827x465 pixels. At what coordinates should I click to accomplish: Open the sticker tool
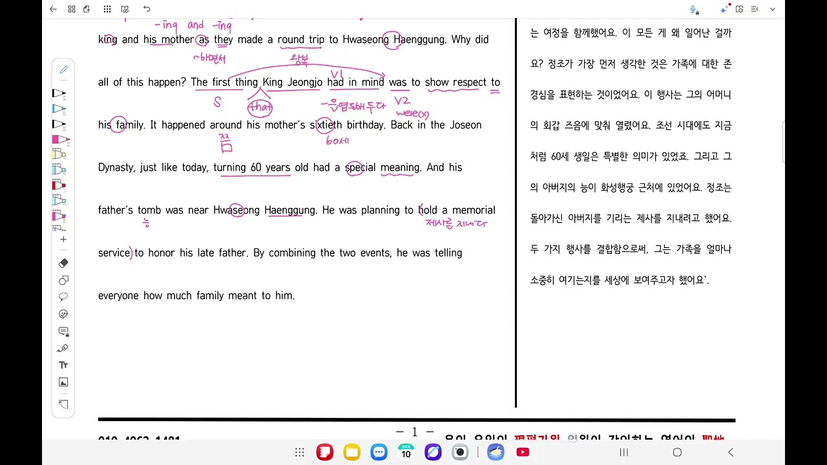(63, 315)
